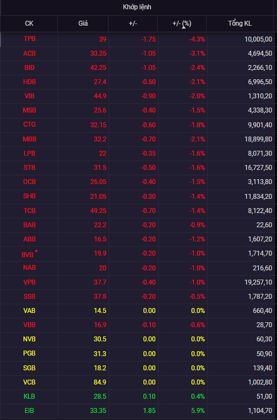Open the MSB stock ticker

point(29,110)
